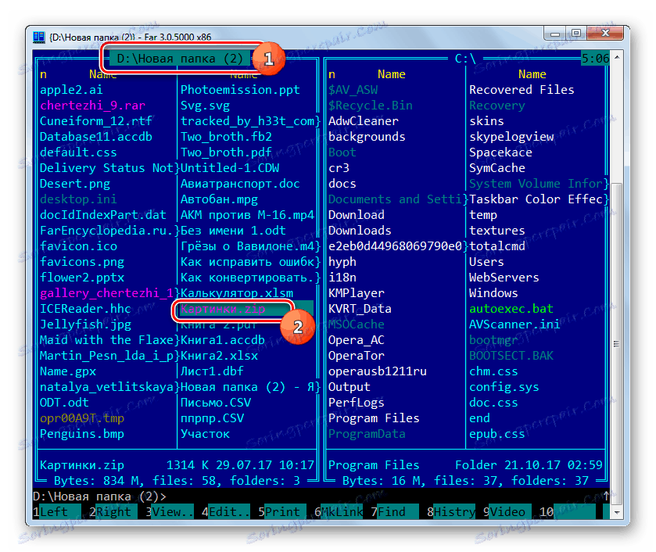The height and width of the screenshot is (552, 656).
Task: Select the Recovered Files folder
Action: coord(522,90)
